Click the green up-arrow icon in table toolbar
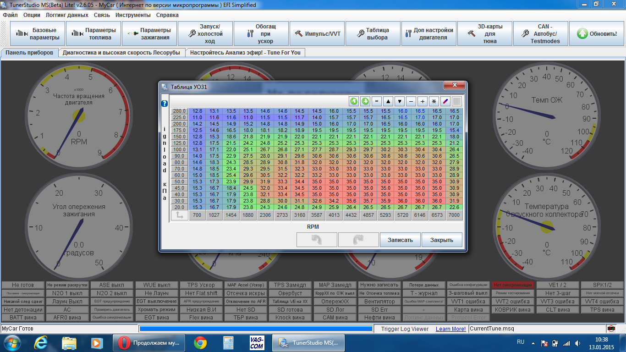Image resolution: width=626 pixels, height=352 pixels. pyautogui.click(x=354, y=101)
